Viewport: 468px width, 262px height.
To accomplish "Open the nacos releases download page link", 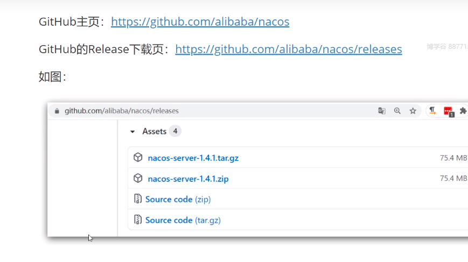I will click(x=288, y=49).
